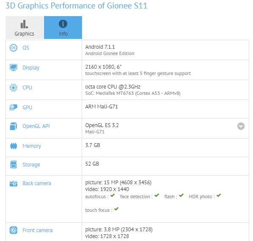Click the Display label
The image size is (253, 241).
tap(31, 68)
